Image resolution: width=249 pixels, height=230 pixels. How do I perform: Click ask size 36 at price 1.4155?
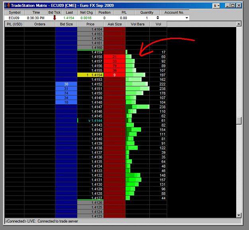click(114, 70)
